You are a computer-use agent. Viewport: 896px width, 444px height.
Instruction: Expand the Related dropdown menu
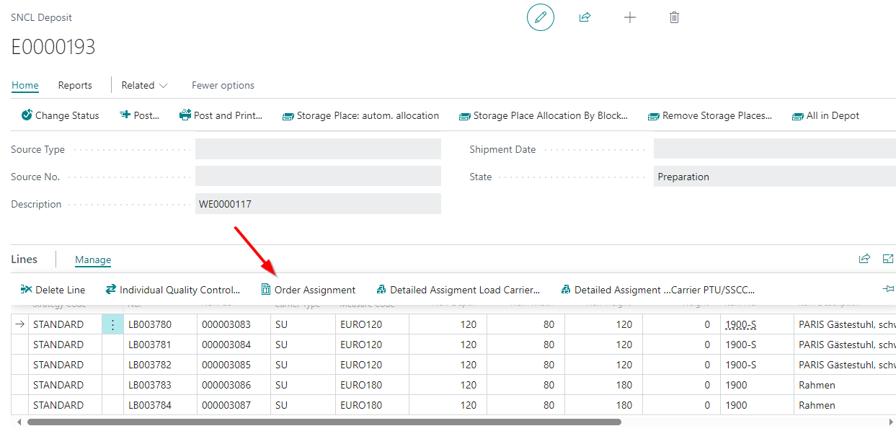tap(144, 85)
